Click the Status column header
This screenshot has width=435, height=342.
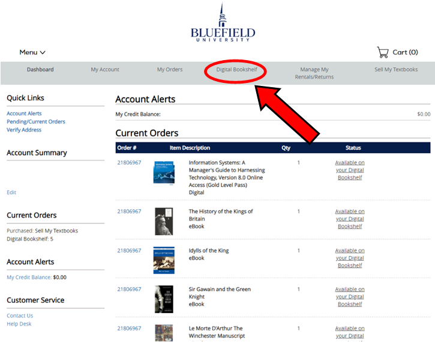(353, 148)
